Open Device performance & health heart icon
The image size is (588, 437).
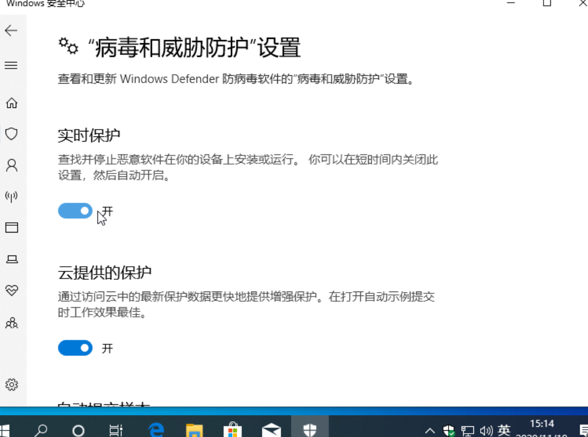[12, 290]
